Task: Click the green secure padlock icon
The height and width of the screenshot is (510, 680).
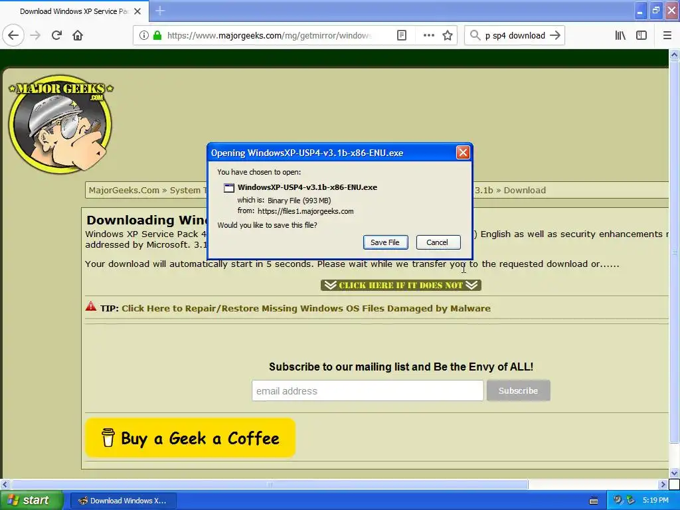Action: (x=157, y=36)
